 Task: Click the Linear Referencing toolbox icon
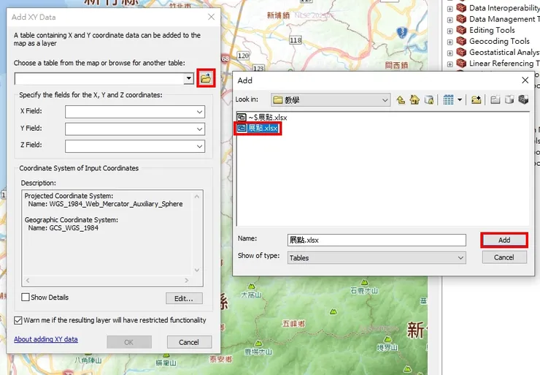tap(461, 63)
